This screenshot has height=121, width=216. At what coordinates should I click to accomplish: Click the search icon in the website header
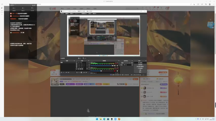[137, 9]
